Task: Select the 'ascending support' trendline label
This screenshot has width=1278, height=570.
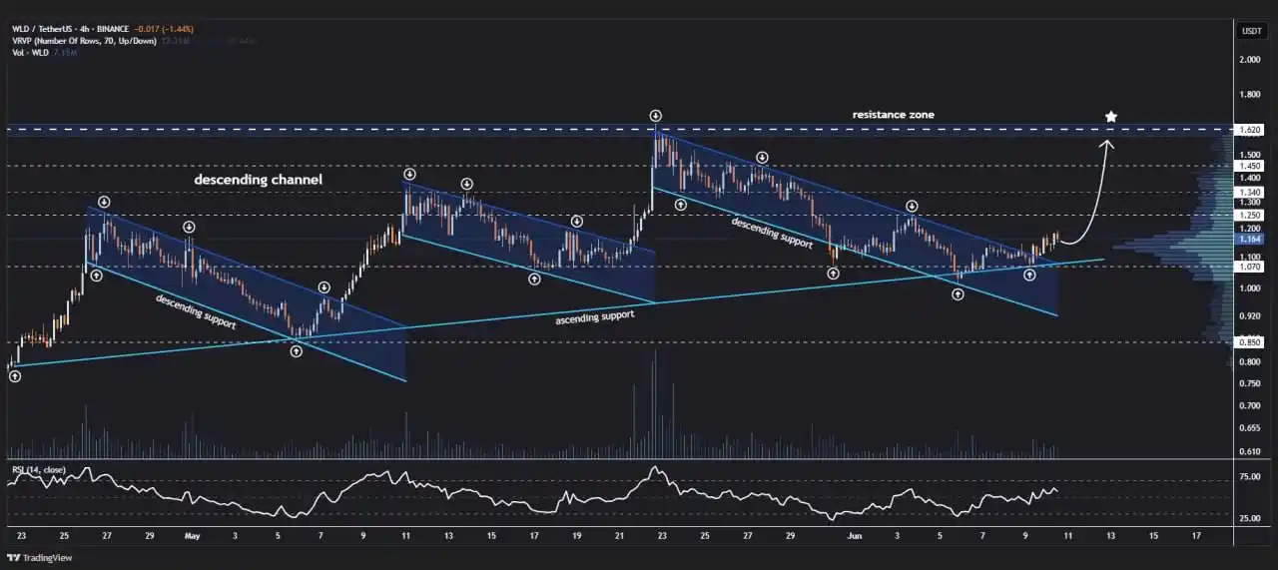Action: [x=594, y=319]
